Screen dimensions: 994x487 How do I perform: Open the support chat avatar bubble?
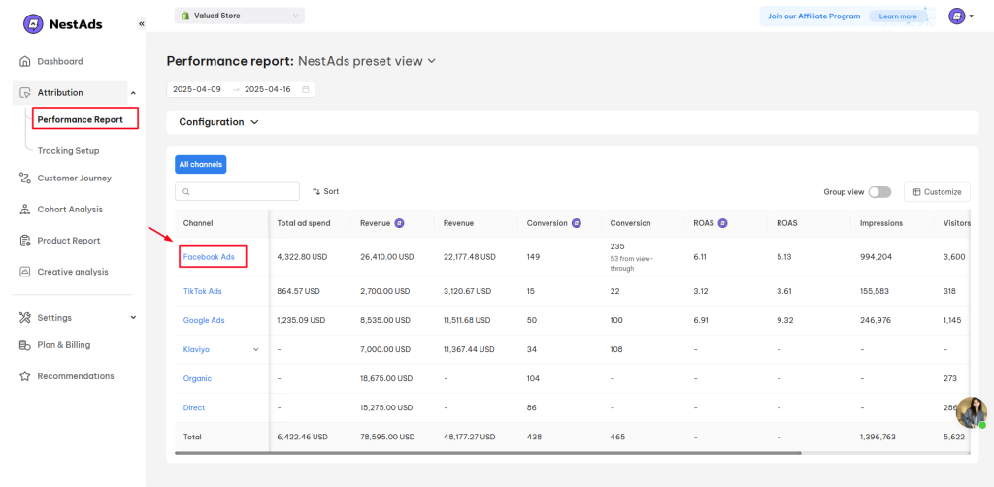(x=971, y=413)
